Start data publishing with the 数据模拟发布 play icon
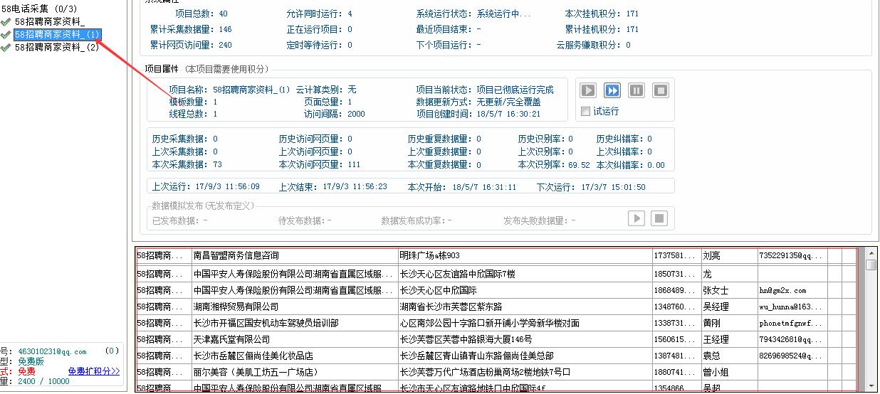This screenshot has width=880, height=394. pyautogui.click(x=637, y=218)
